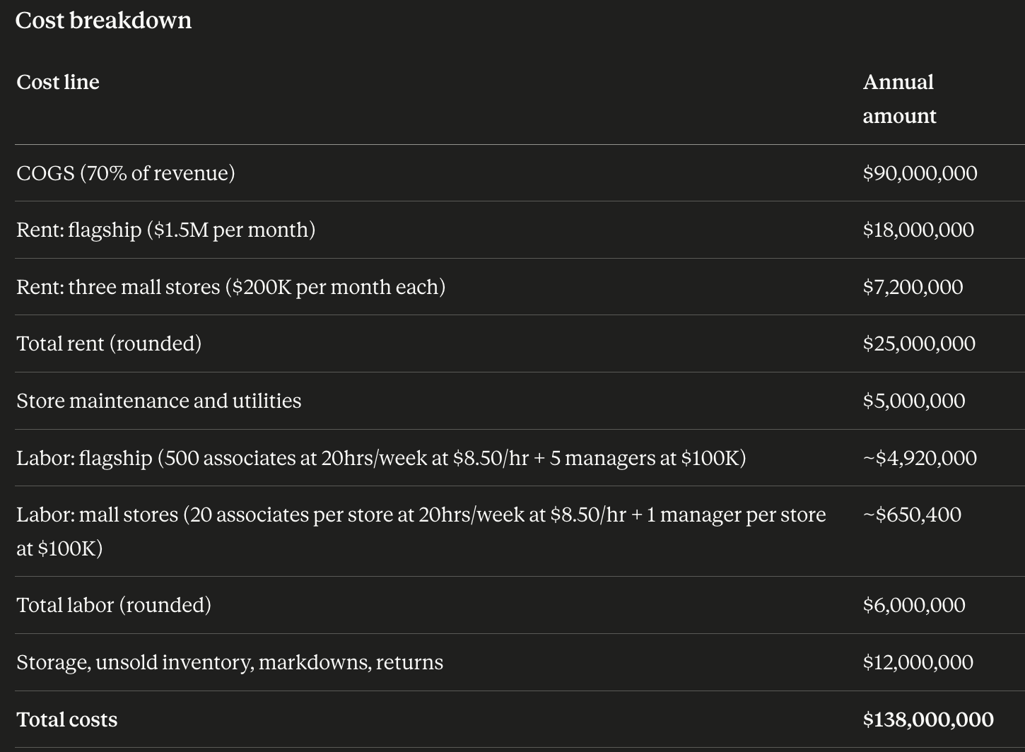Click the Labor: mall stores row description
Viewport: 1025px width, 752px height.
pos(421,531)
